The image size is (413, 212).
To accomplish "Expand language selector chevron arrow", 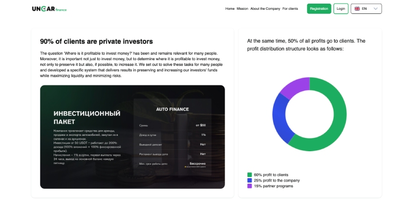I will click(376, 9).
